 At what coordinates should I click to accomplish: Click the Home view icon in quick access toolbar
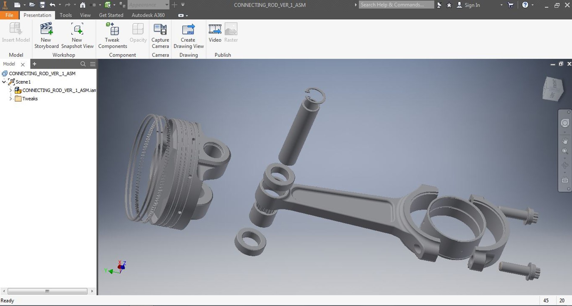83,5
